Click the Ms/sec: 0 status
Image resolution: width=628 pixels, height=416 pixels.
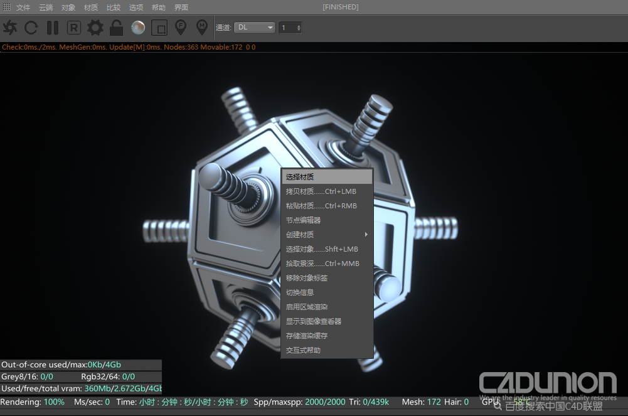pos(92,402)
